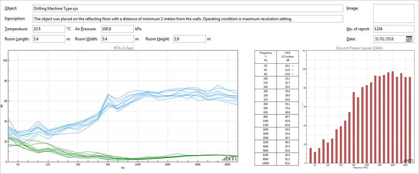Select the Air Pressure input field
Image resolution: width=419 pixels, height=174 pixels.
[117, 29]
